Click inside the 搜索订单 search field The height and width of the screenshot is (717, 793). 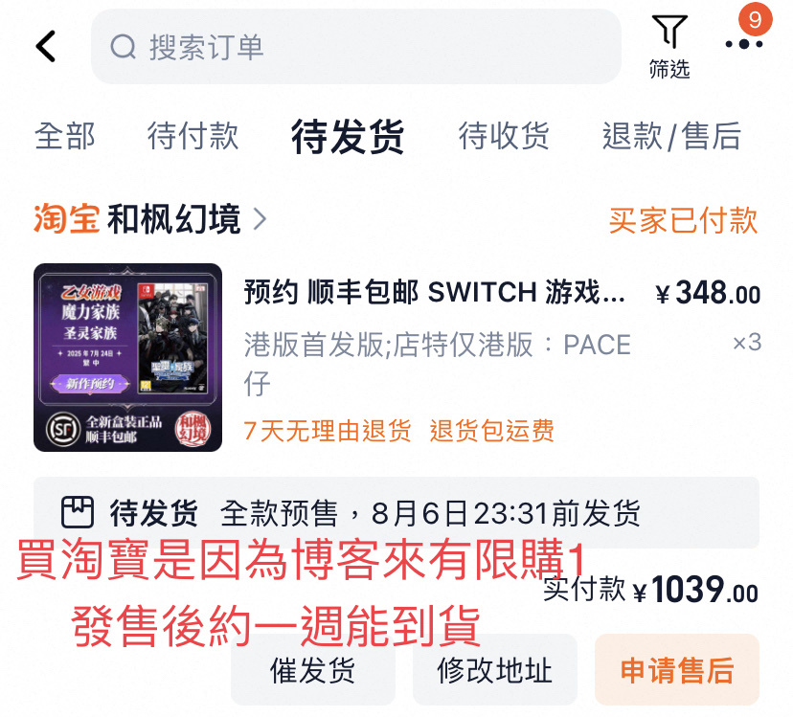click(x=356, y=47)
